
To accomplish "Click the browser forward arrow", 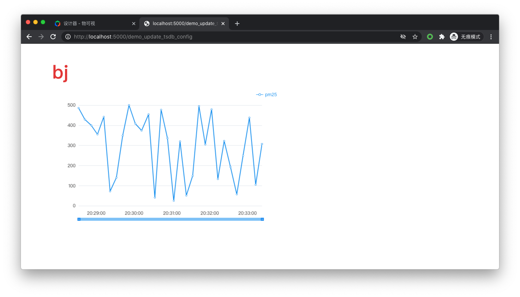I will pos(41,37).
